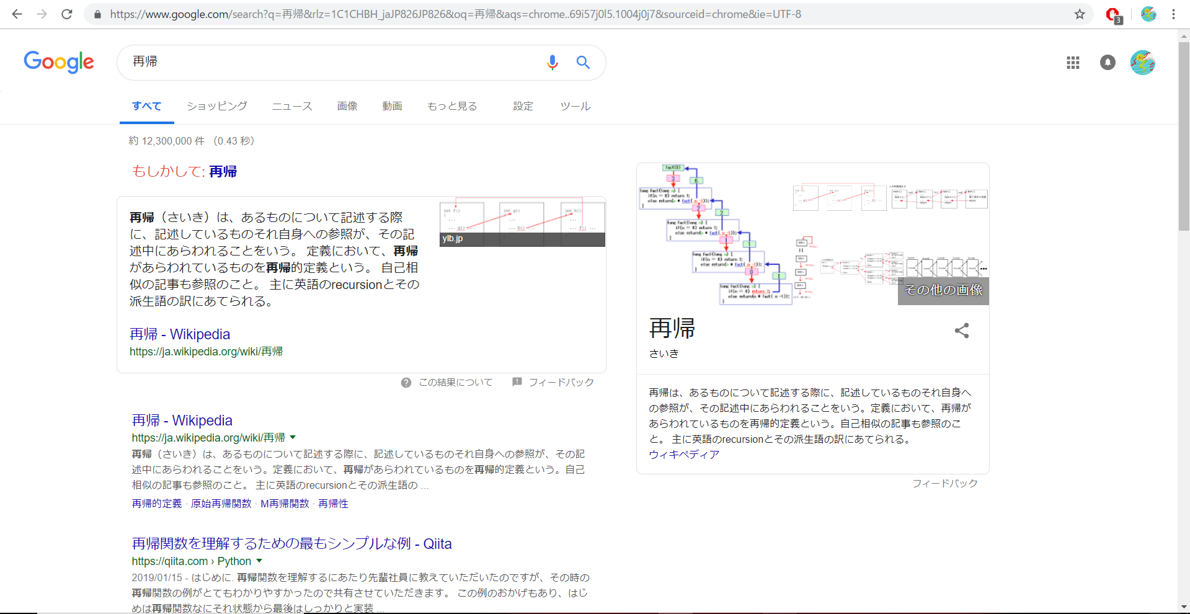Switch to the ニュース tab
Viewport: 1190px width, 614px height.
click(292, 106)
